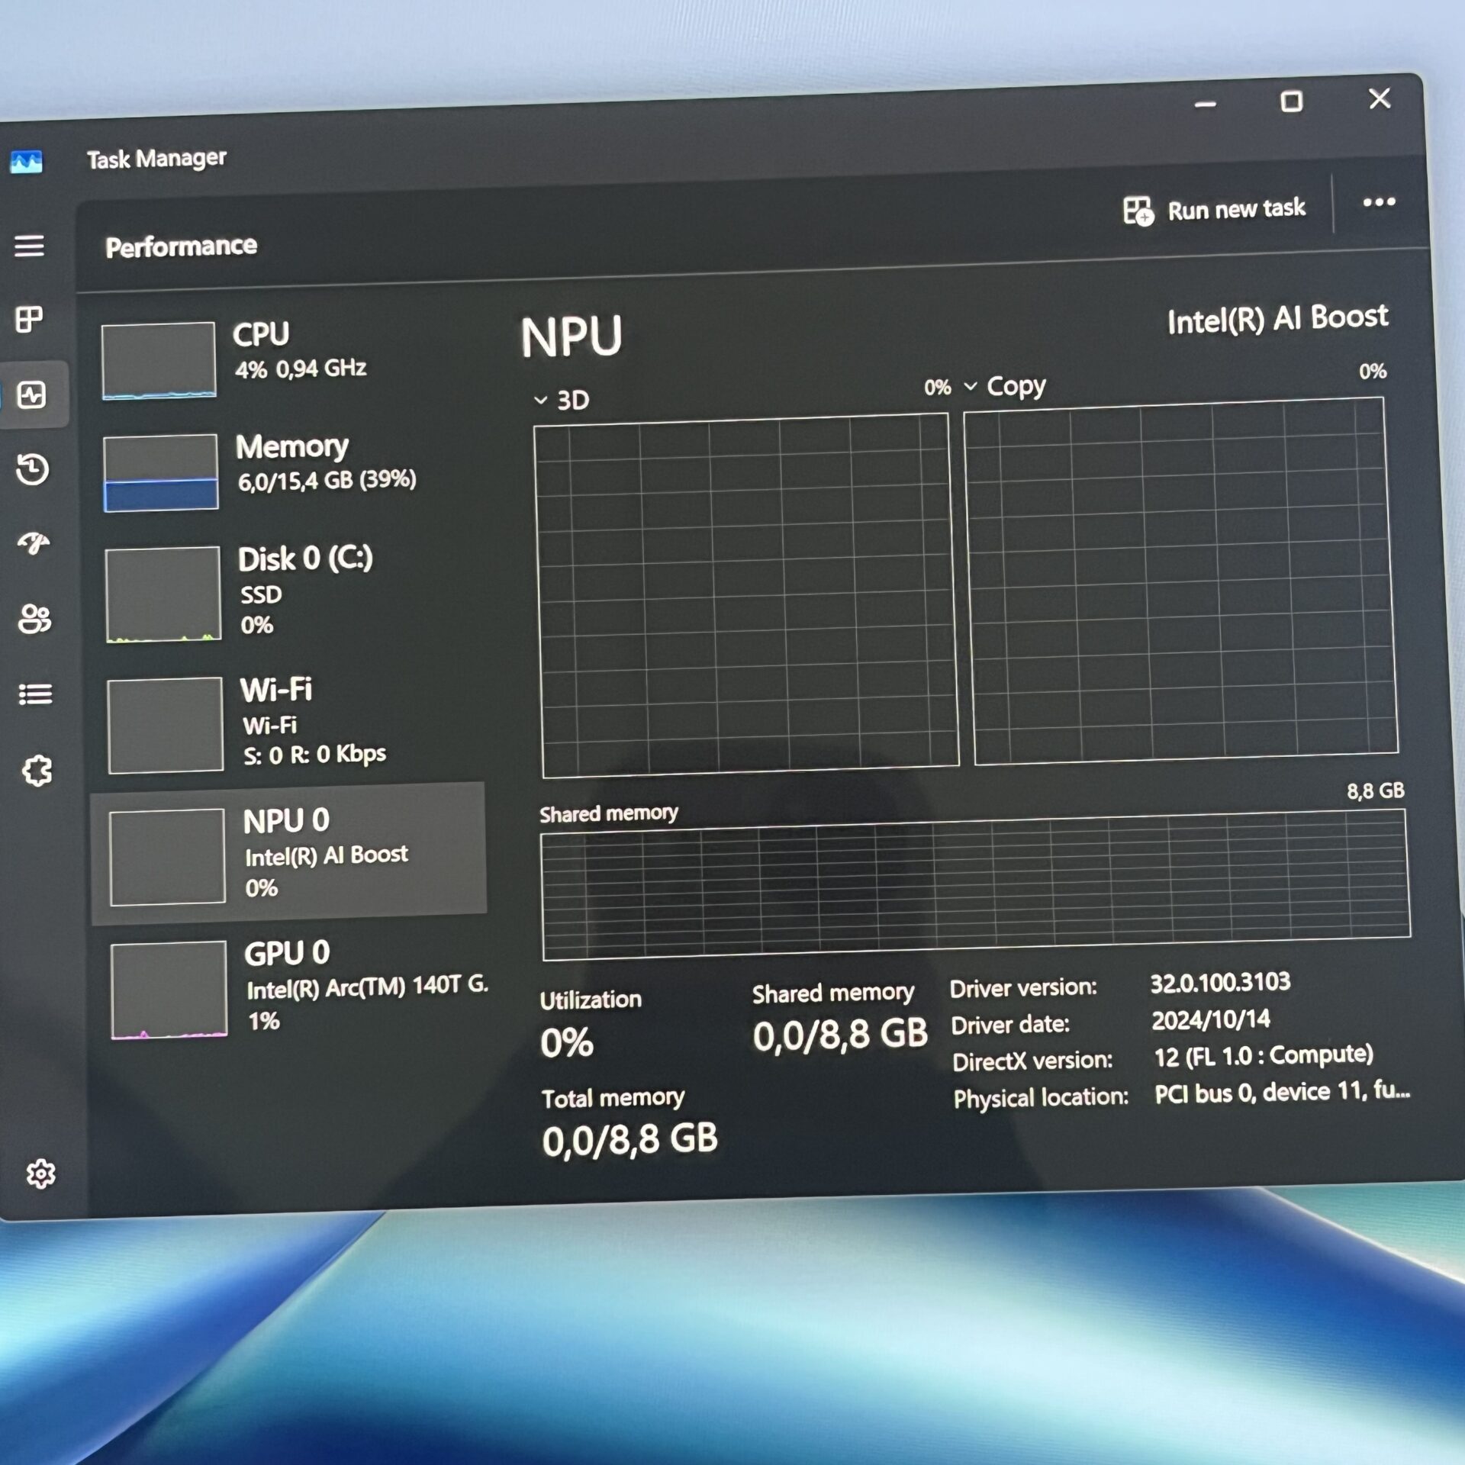
Task: Click the Memory usage mini graph thumbnail
Action: coord(160,472)
